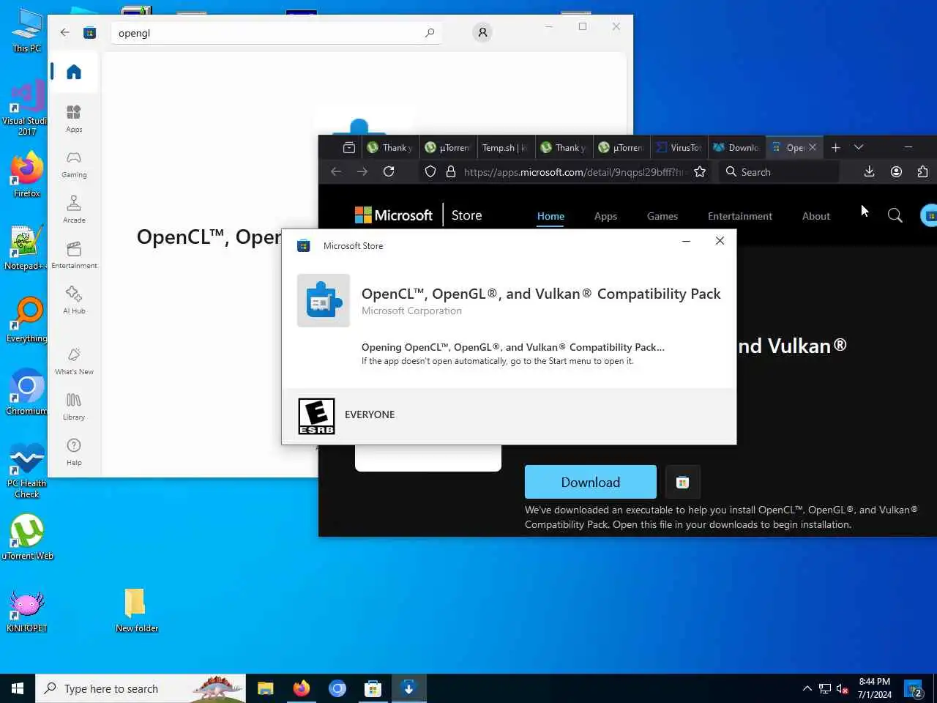Click the Firefox Search box
937x703 pixels.
779,171
